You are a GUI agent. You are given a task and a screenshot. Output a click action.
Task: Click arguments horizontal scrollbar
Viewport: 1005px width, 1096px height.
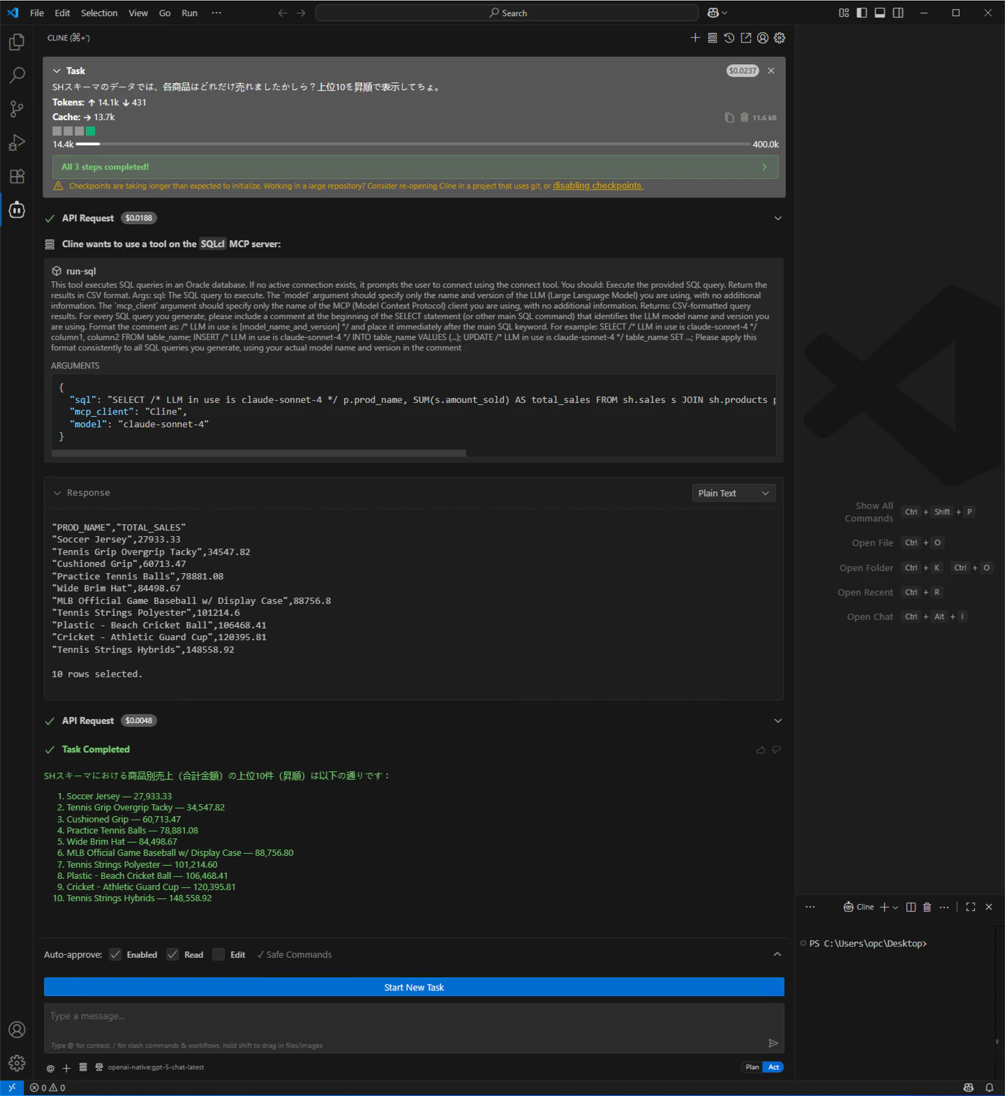pyautogui.click(x=259, y=453)
